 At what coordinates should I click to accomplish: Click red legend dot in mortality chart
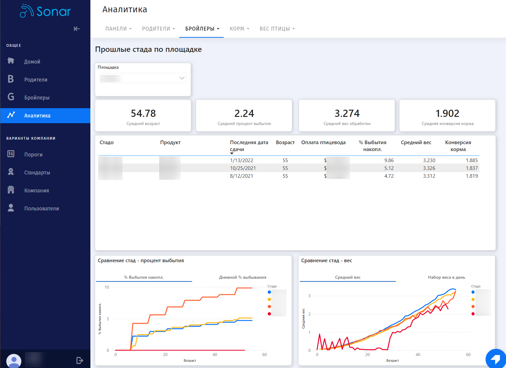pyautogui.click(x=269, y=314)
